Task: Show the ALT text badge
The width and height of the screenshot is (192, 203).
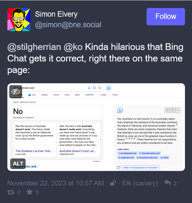Action: pos(18,164)
